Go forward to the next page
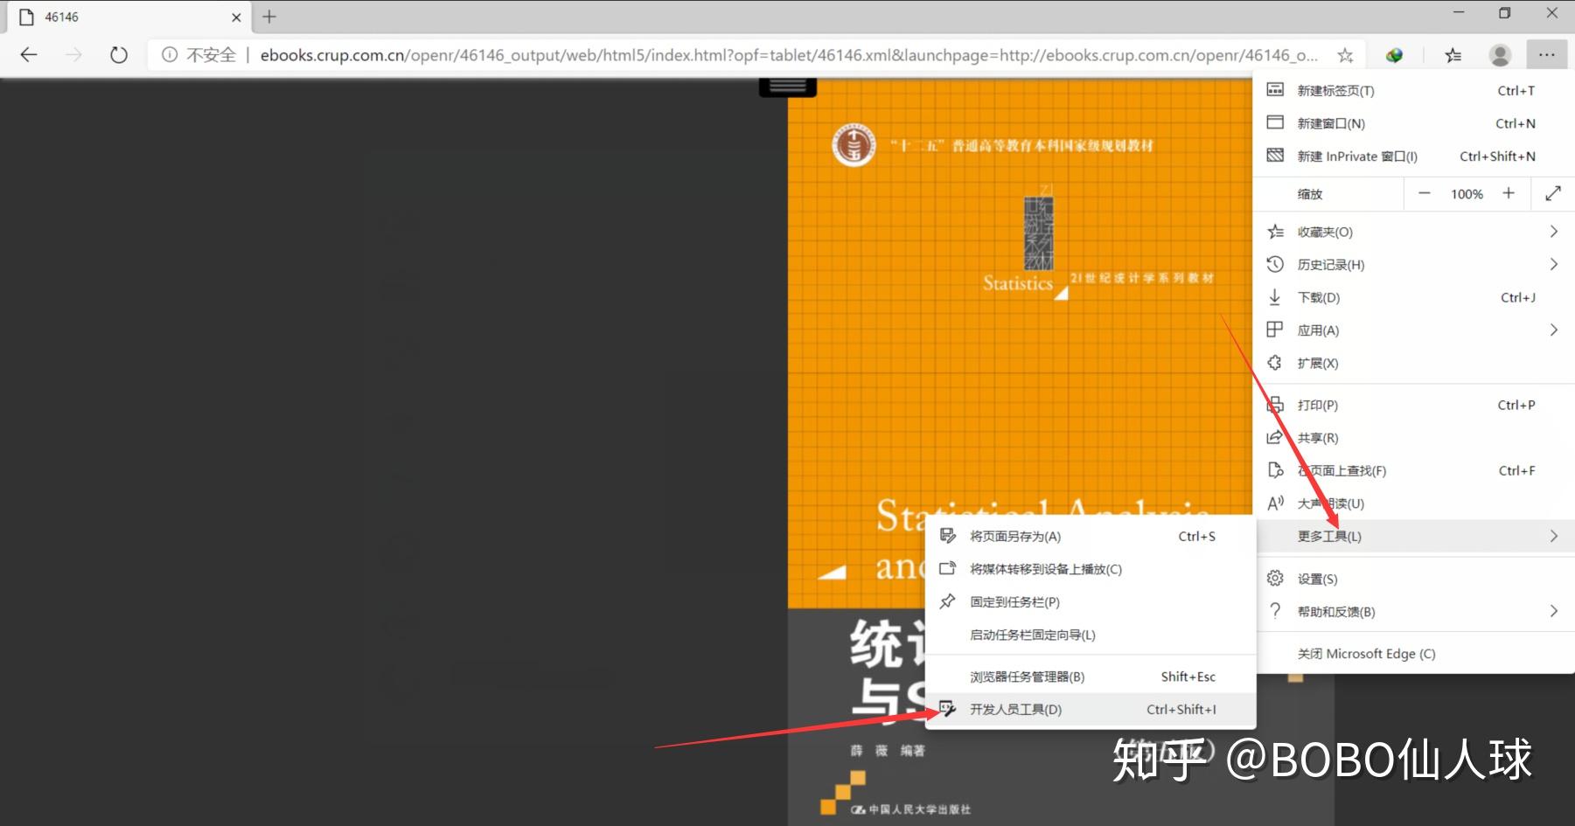This screenshot has width=1575, height=826. click(x=74, y=55)
